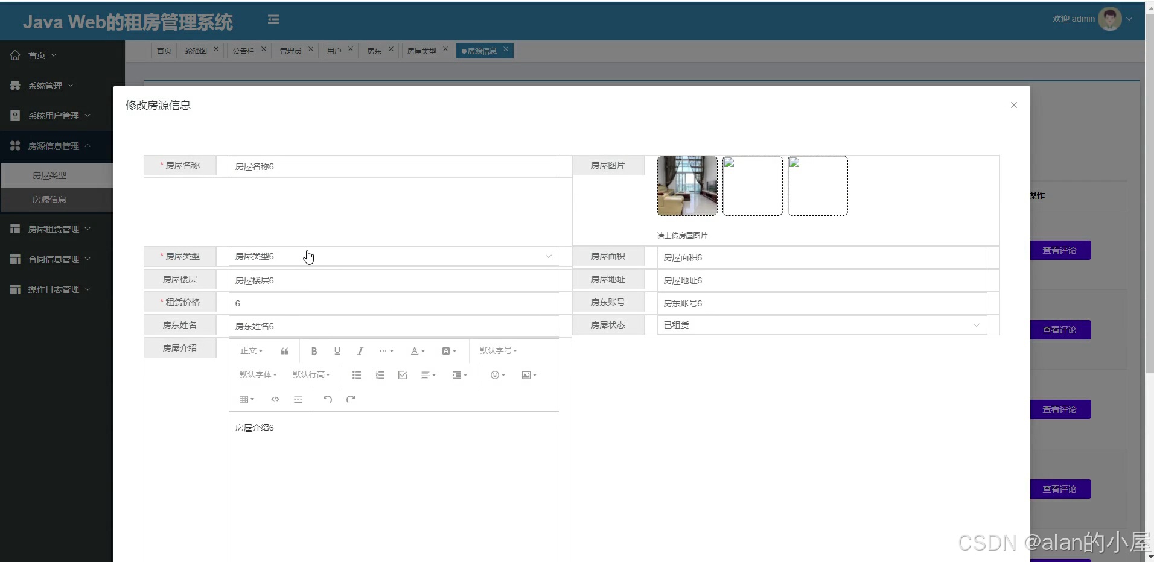
Task: Insert a bulleted list
Action: [x=357, y=375]
